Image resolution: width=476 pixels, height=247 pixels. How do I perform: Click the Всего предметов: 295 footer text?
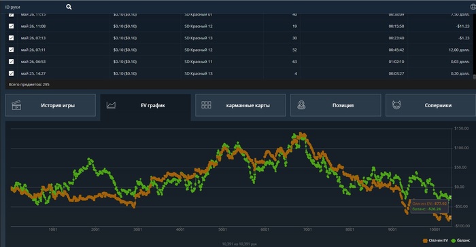[29, 85]
